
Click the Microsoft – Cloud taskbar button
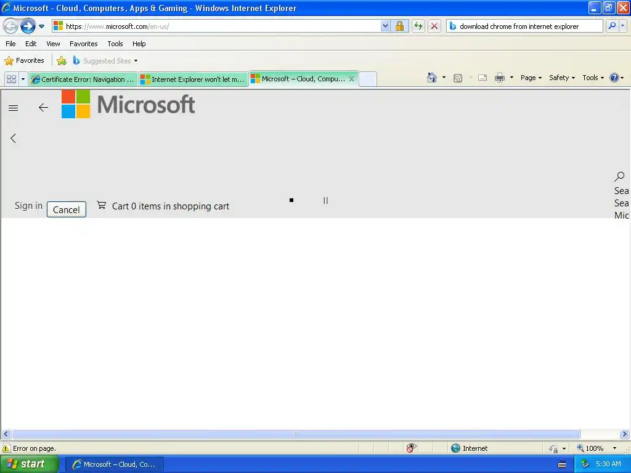(x=114, y=464)
